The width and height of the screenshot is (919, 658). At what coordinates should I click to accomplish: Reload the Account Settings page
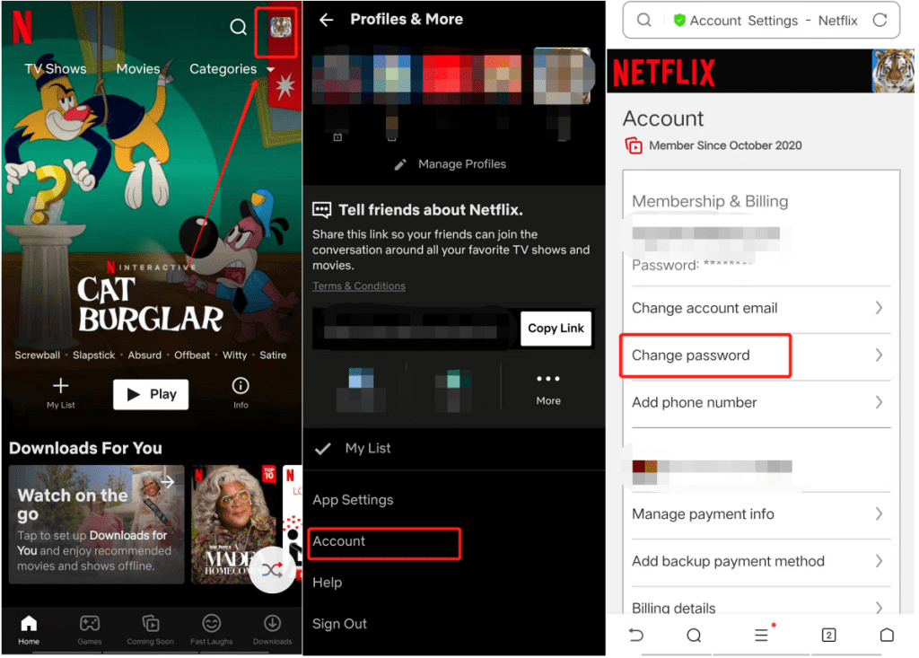pos(880,20)
